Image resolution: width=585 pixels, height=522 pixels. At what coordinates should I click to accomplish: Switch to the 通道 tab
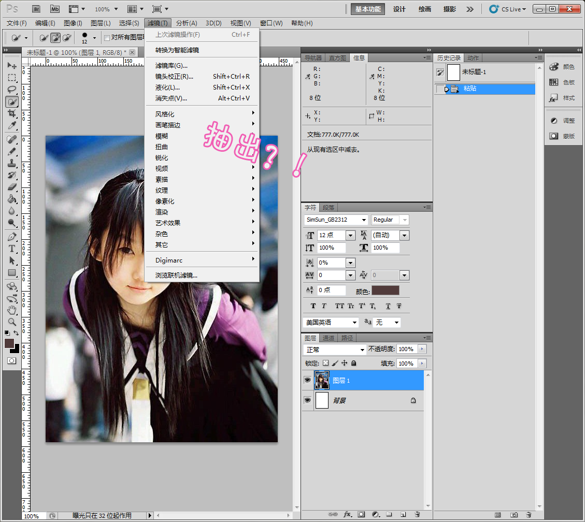[329, 338]
